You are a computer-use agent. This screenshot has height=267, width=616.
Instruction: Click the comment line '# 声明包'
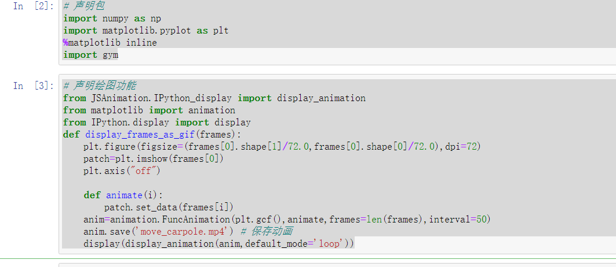pos(83,6)
